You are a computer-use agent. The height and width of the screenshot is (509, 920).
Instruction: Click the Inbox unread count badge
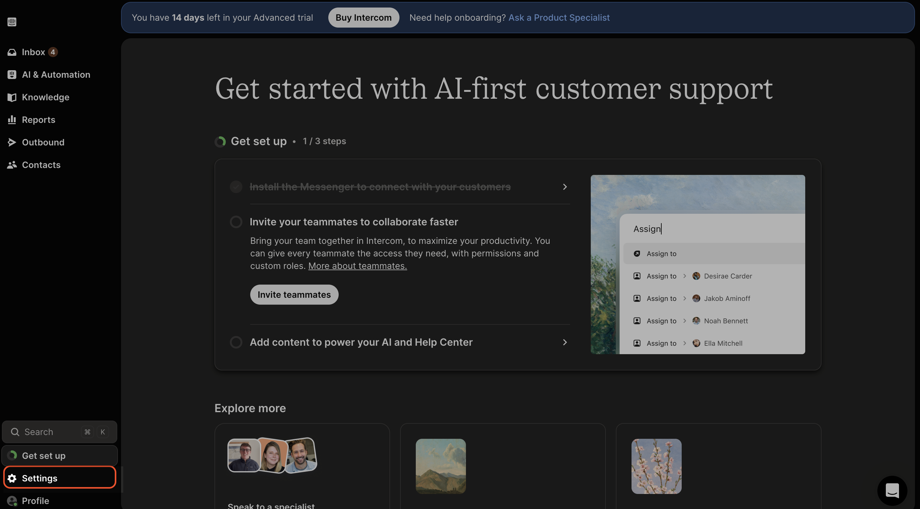[x=53, y=52]
